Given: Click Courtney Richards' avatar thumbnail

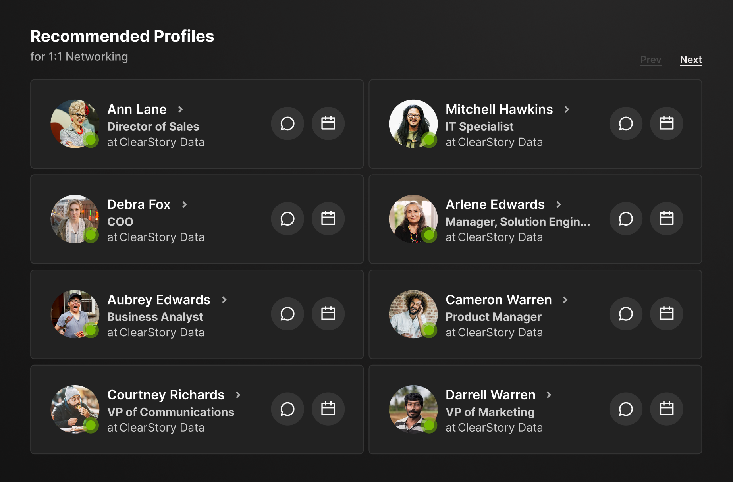Looking at the screenshot, I should (x=75, y=409).
